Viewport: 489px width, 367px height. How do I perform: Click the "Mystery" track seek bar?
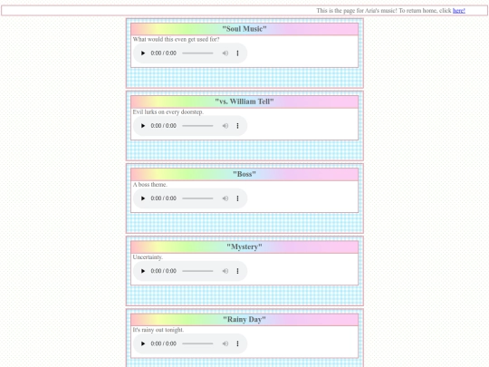(197, 271)
